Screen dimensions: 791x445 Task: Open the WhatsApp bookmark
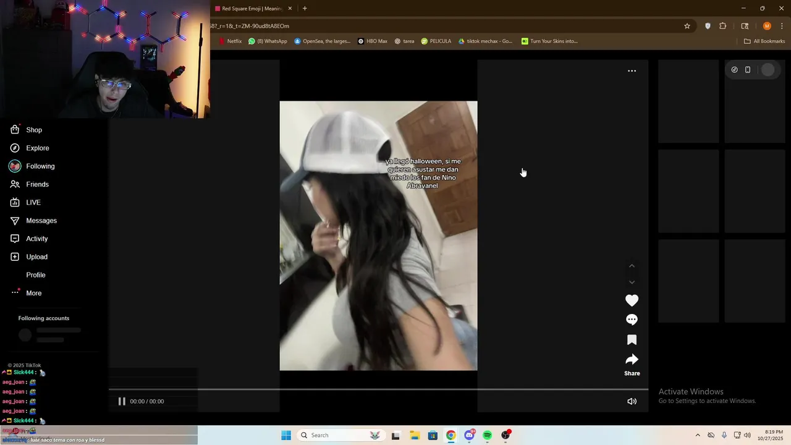pos(268,41)
